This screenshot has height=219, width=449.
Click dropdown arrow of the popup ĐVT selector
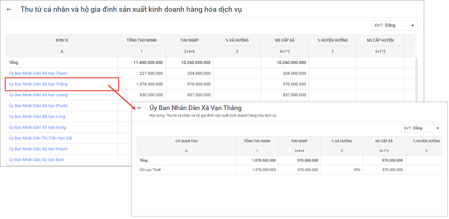(437, 128)
